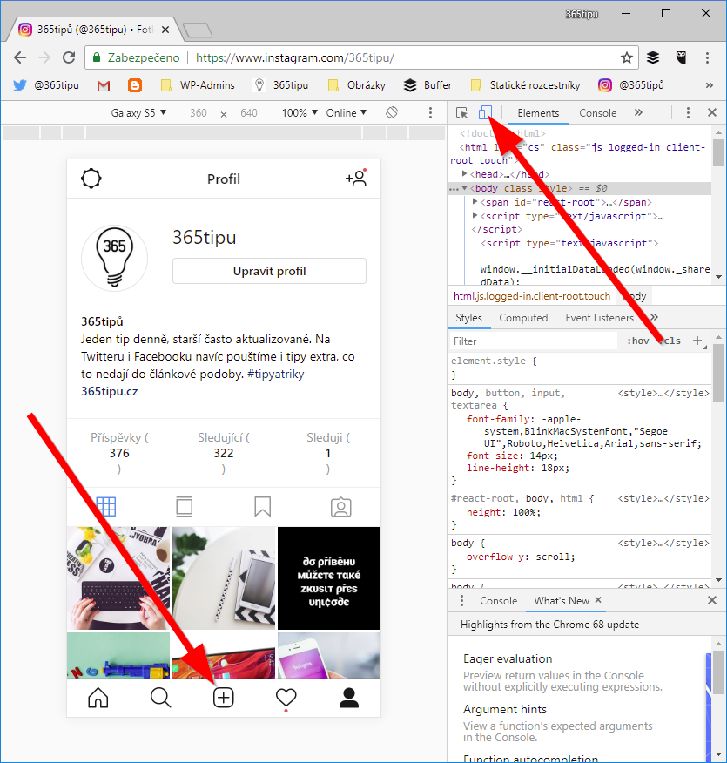This screenshot has width=727, height=763.
Task: Add a new style rule
Action: tap(697, 341)
